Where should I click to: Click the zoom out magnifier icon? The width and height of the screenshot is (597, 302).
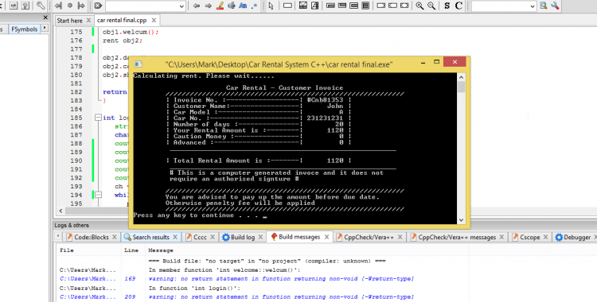[x=431, y=6]
